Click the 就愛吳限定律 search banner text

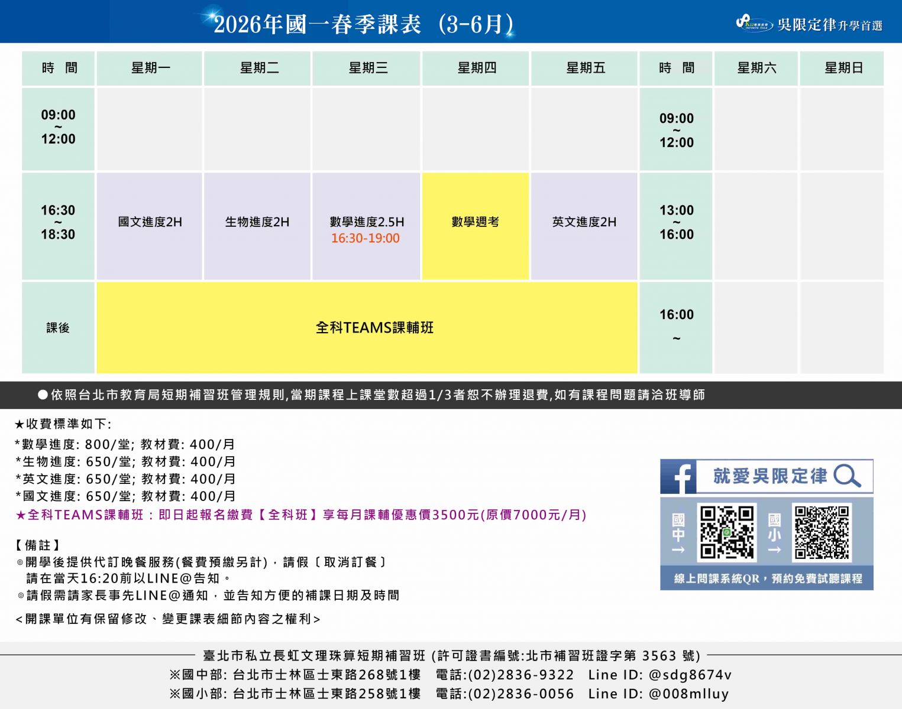tap(770, 476)
